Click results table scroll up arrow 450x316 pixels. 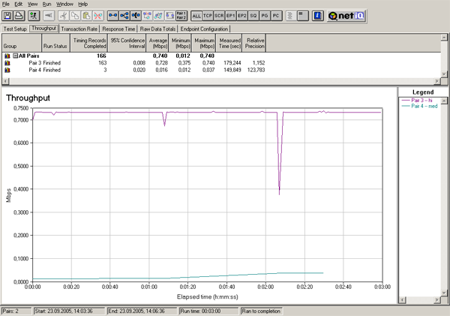click(x=444, y=38)
